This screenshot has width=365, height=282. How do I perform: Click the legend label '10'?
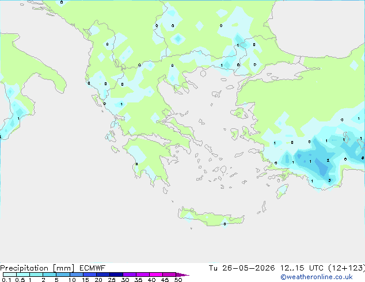coord(72,280)
